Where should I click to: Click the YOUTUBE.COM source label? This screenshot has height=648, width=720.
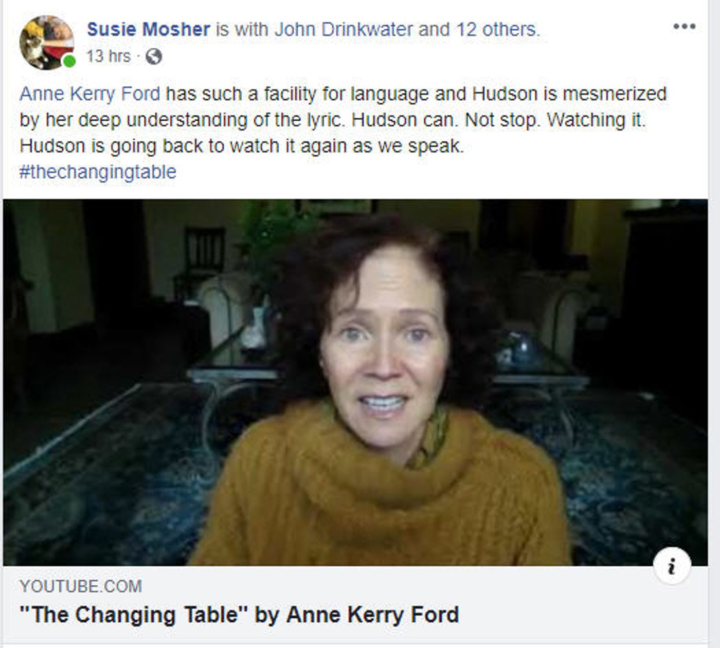tap(81, 586)
